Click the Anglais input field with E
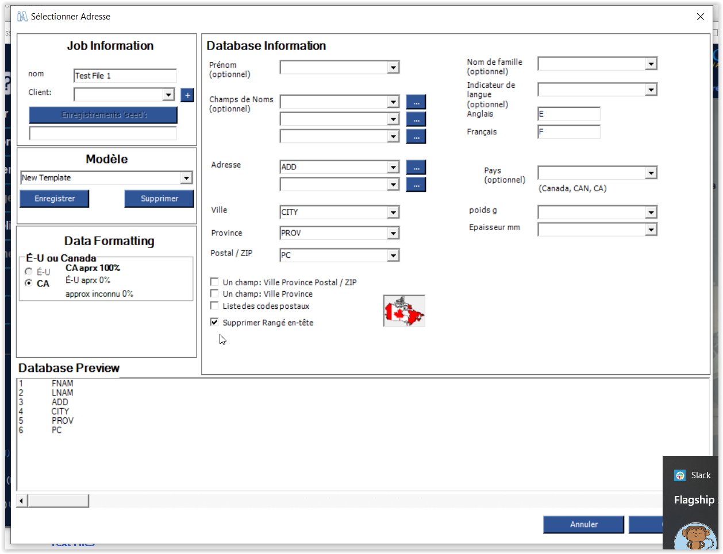The height and width of the screenshot is (554, 723). 569,114
